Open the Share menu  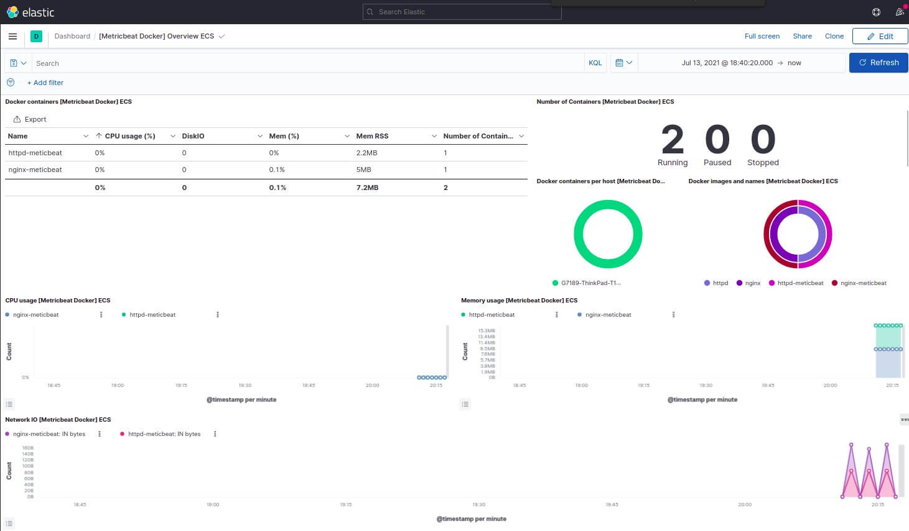point(802,36)
